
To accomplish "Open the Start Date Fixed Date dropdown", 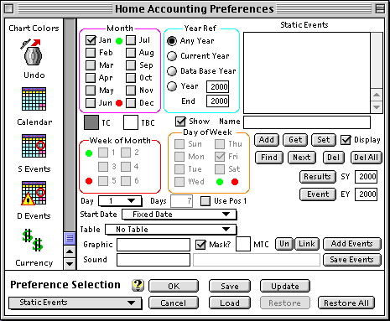I will (179, 215).
